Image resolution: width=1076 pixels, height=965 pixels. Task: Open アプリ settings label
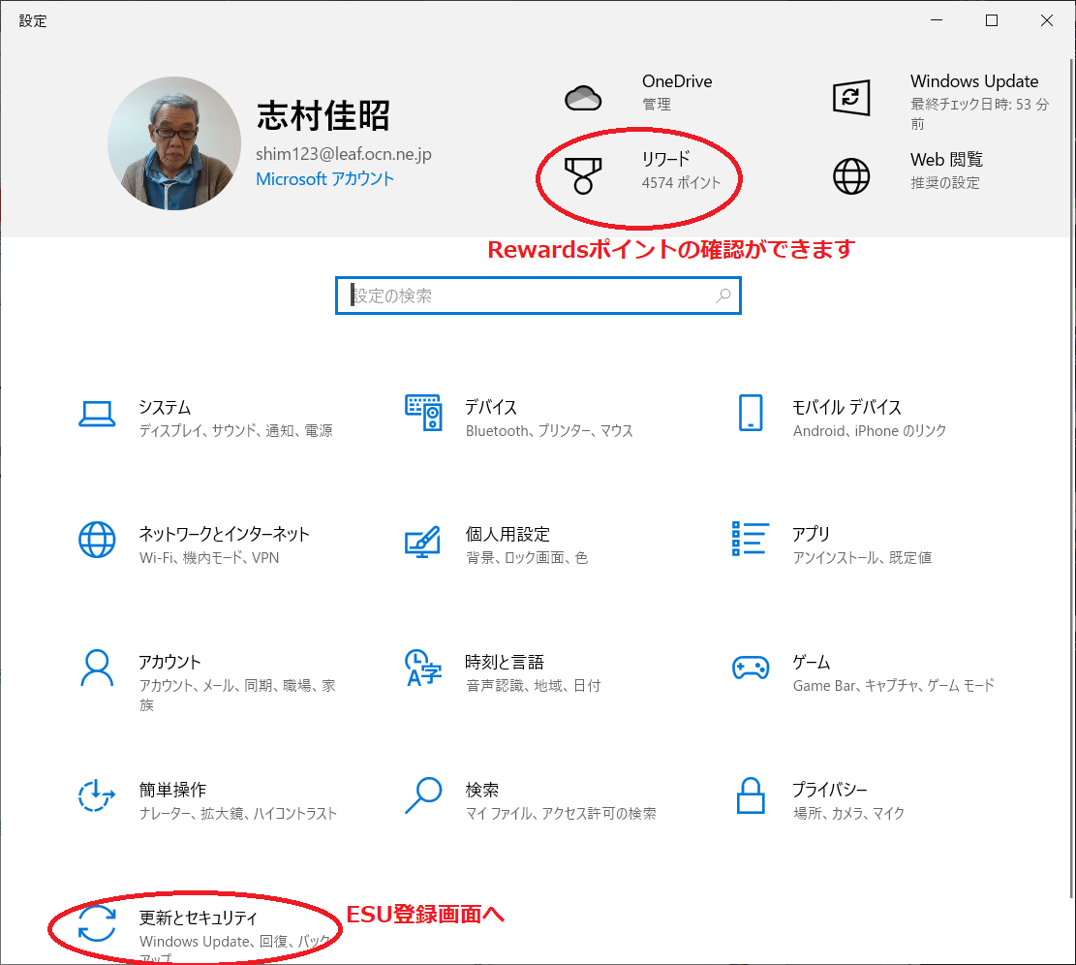(x=812, y=534)
